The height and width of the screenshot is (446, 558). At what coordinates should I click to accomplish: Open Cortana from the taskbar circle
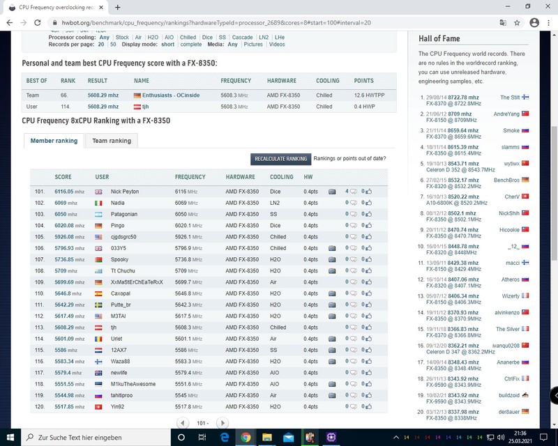pyautogui.click(x=181, y=437)
